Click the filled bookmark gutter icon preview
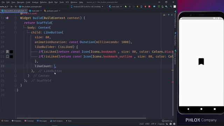 (7, 51)
